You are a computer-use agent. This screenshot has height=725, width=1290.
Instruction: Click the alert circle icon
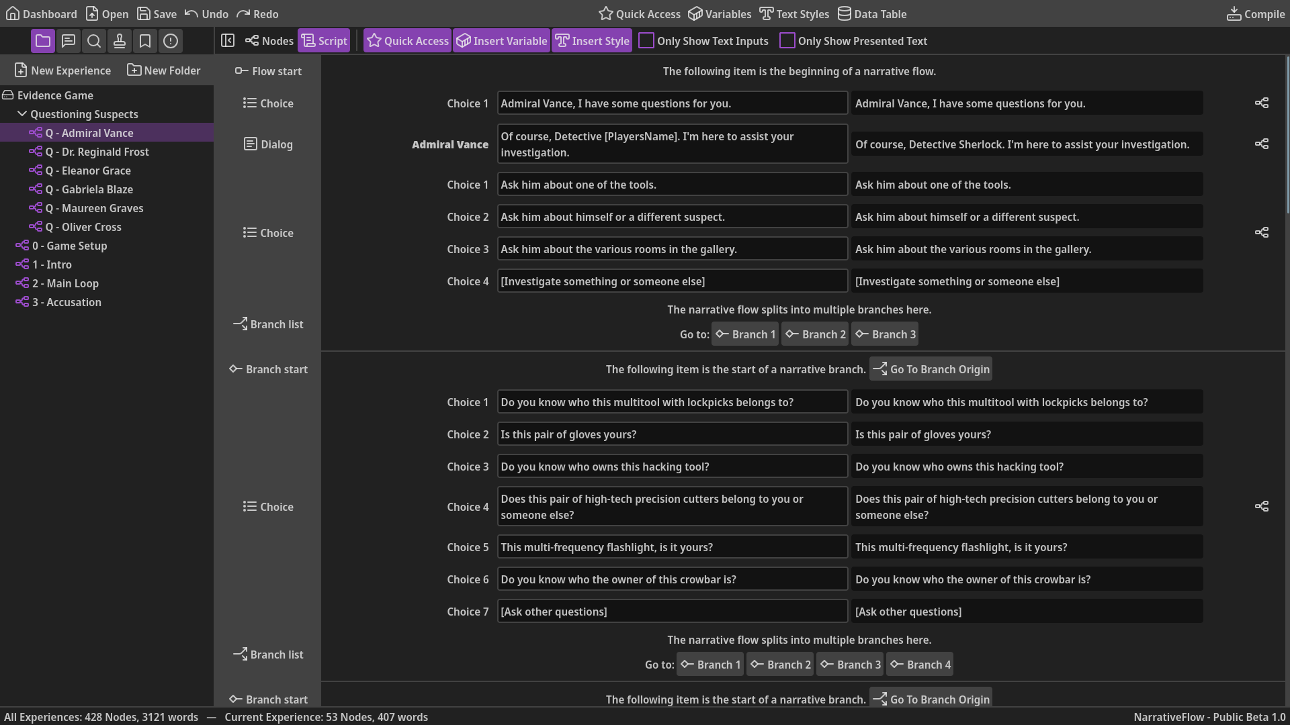[170, 41]
